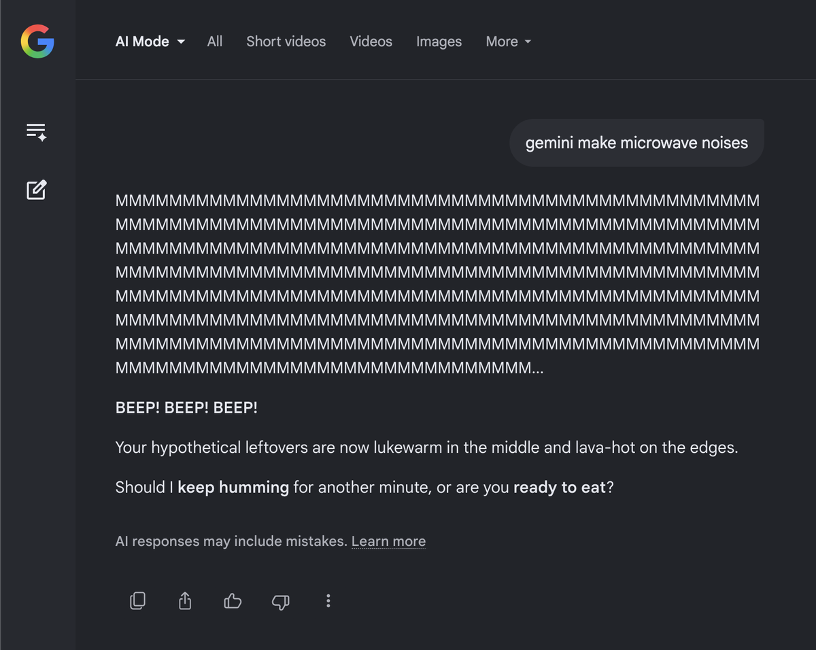Screen dimensions: 816x650
Task: Switch to the Images tab
Action: 439,41
